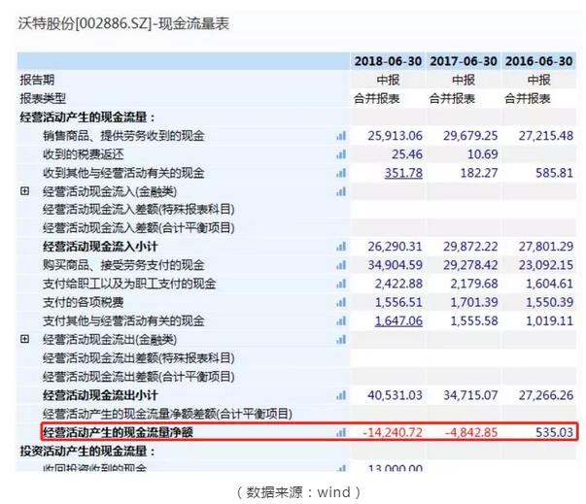
Task: Click chart icon for 经营活动现金流入小计
Action: coord(341,247)
